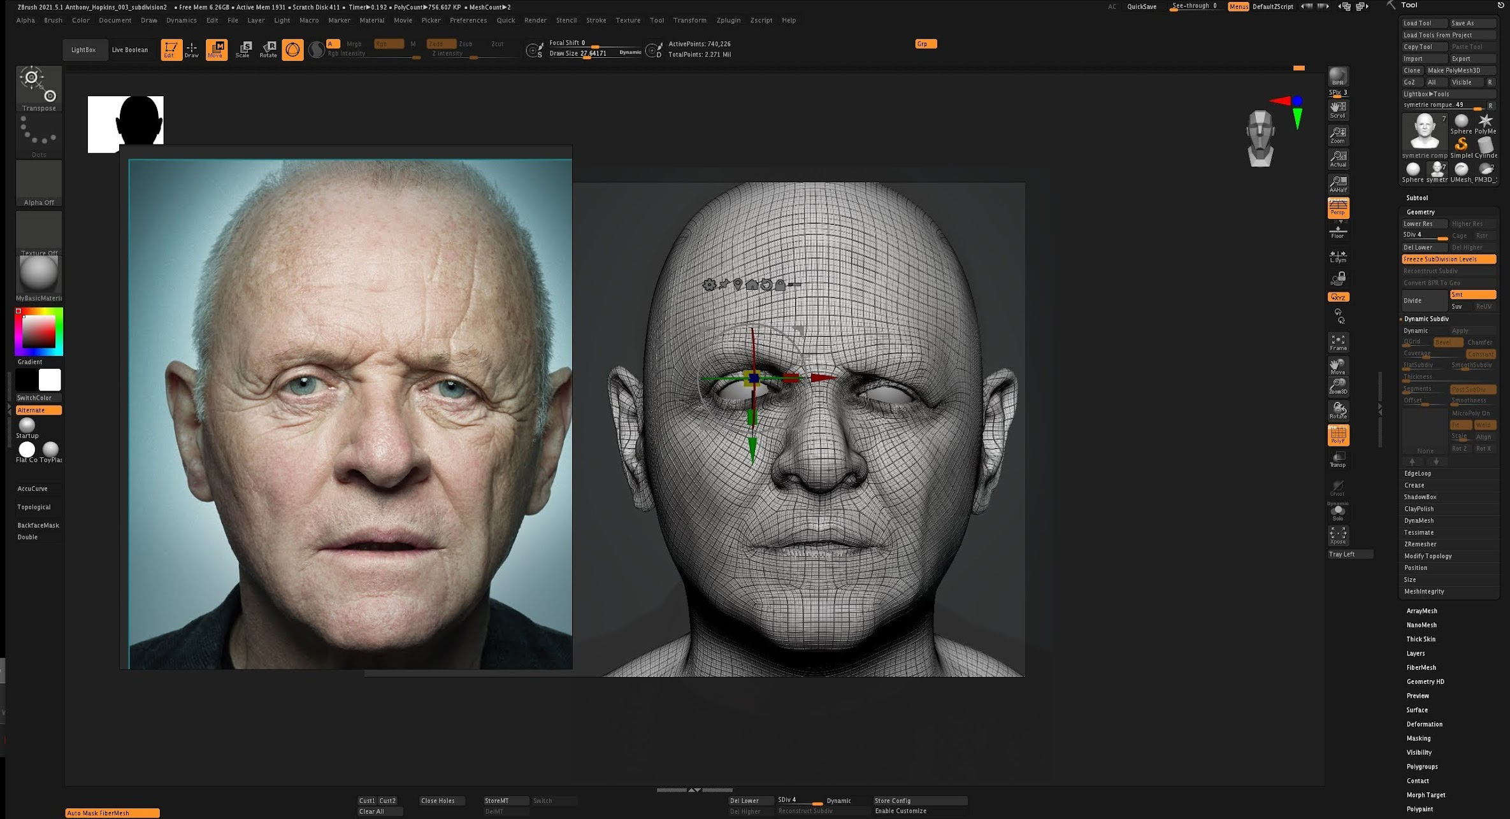This screenshot has width=1510, height=819.
Task: Expand the Masking section
Action: coord(1418,738)
